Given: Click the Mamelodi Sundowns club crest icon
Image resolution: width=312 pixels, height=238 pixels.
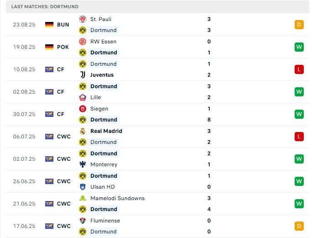Looking at the screenshot, I should tap(83, 198).
